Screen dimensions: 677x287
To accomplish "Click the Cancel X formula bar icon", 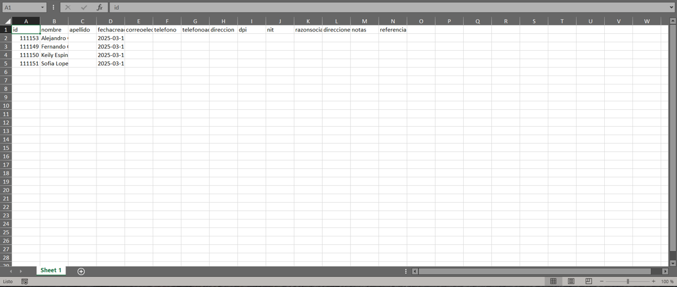I will [x=68, y=8].
